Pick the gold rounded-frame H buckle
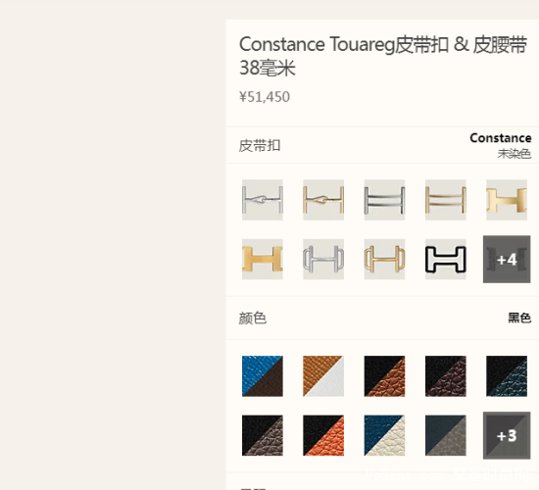Screen dimensions: 539x490 (384, 260)
